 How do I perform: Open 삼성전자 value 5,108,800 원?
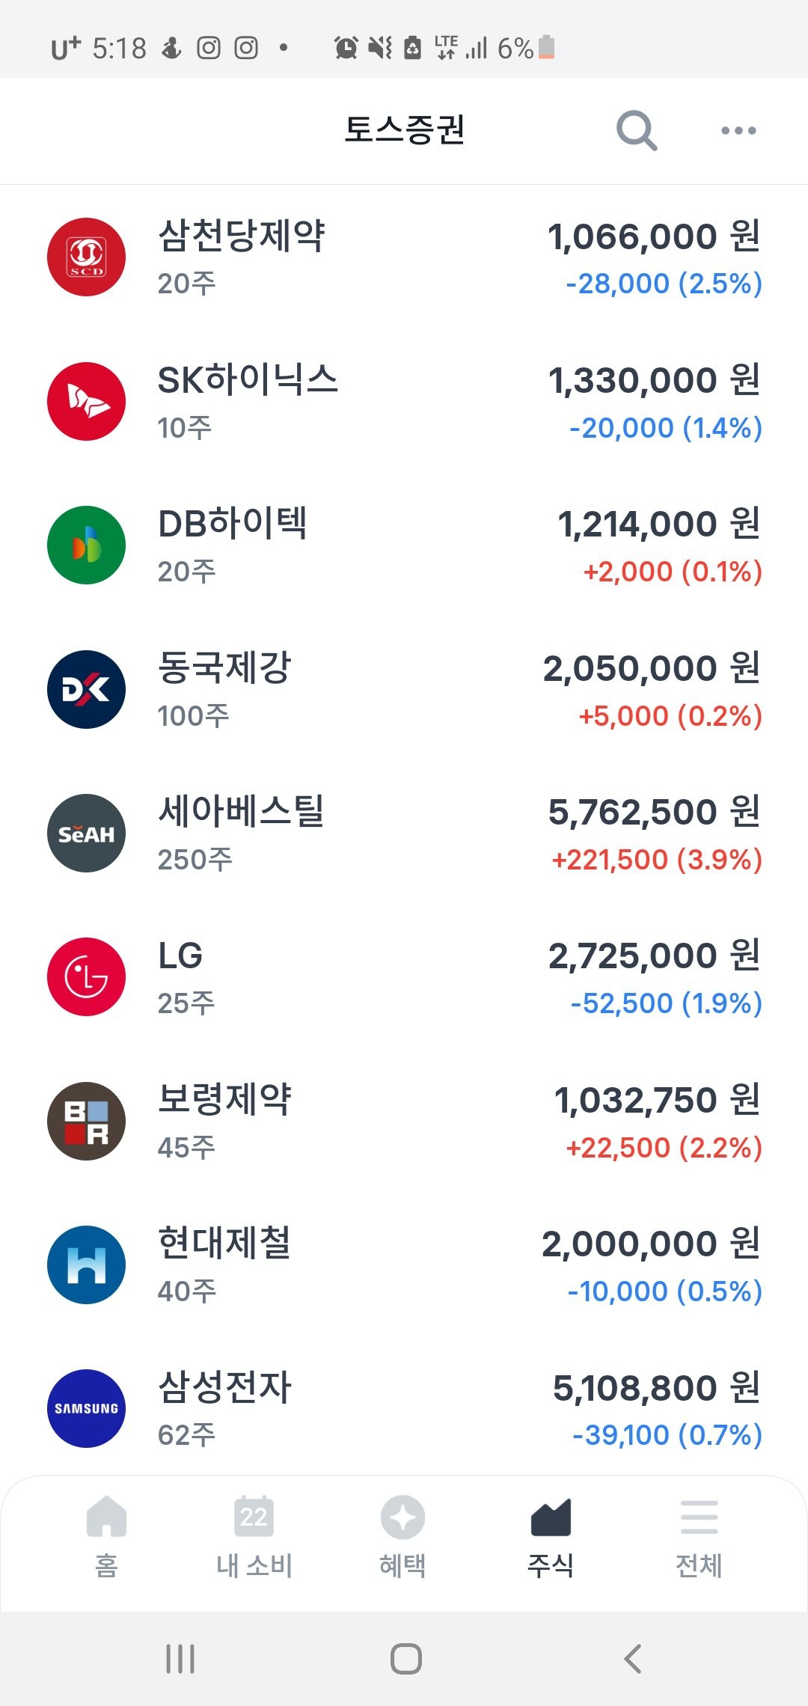pos(656,1388)
